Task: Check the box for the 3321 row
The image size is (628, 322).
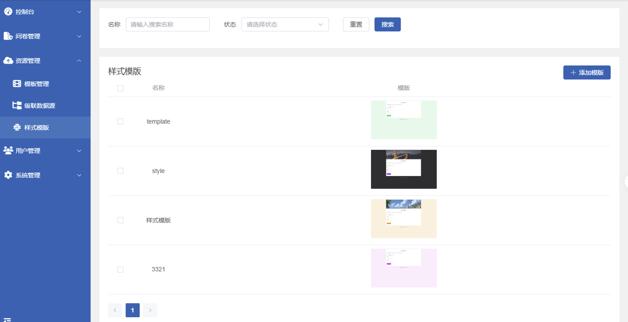Action: [x=120, y=269]
